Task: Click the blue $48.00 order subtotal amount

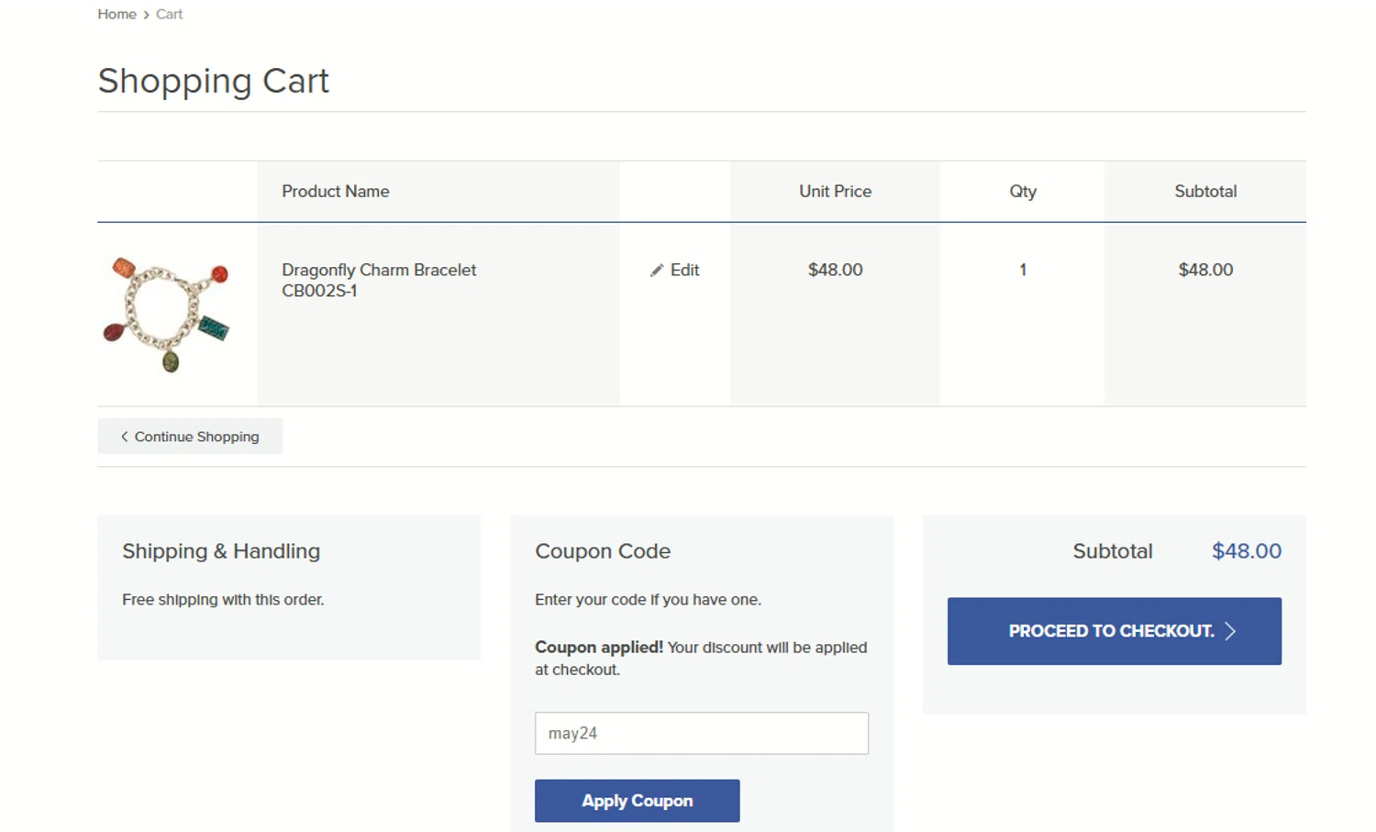Action: [1246, 551]
